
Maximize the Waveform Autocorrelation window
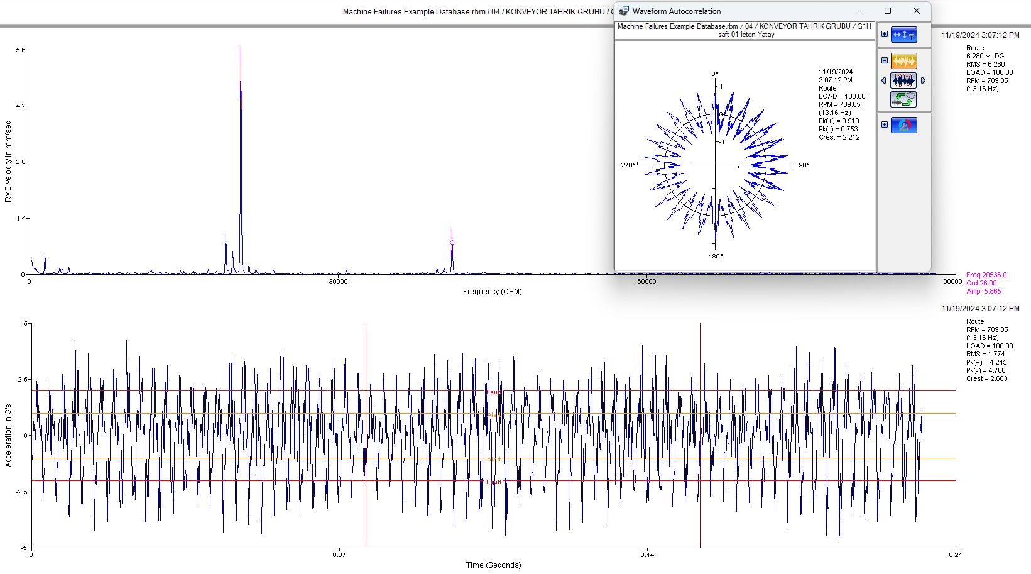pos(888,11)
